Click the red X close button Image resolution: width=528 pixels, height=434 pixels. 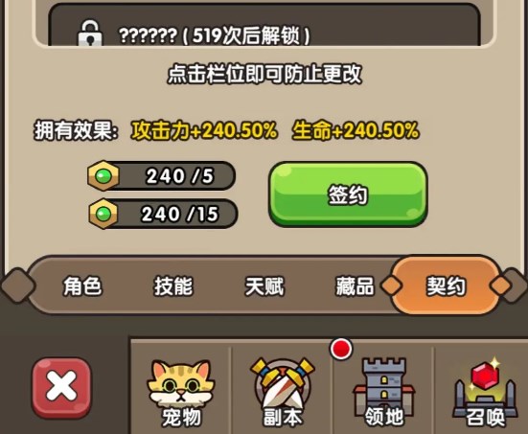(x=61, y=388)
